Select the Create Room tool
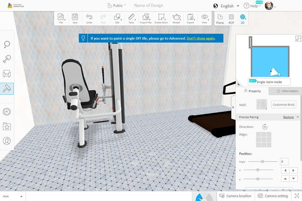The image size is (302, 201). pyautogui.click(x=161, y=18)
